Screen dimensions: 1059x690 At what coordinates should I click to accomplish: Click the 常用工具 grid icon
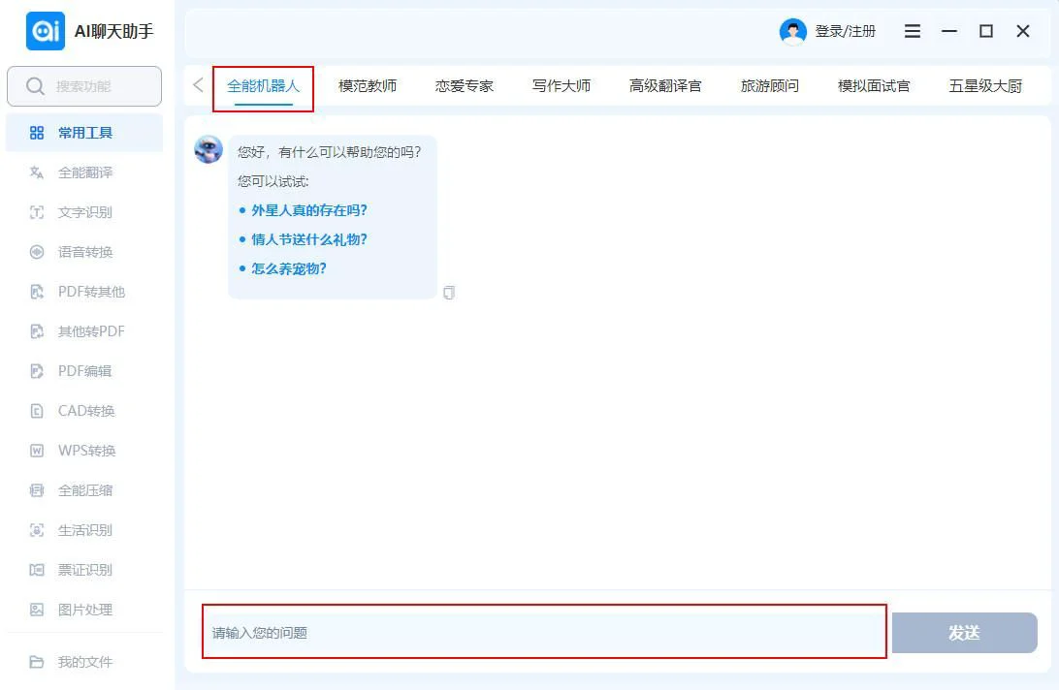[37, 133]
